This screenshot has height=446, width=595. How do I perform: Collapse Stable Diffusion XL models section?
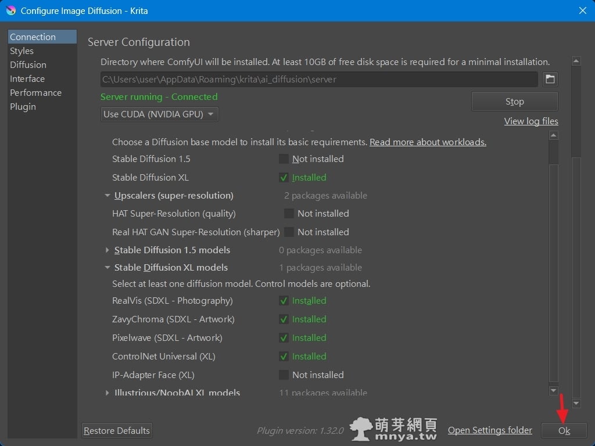click(107, 268)
